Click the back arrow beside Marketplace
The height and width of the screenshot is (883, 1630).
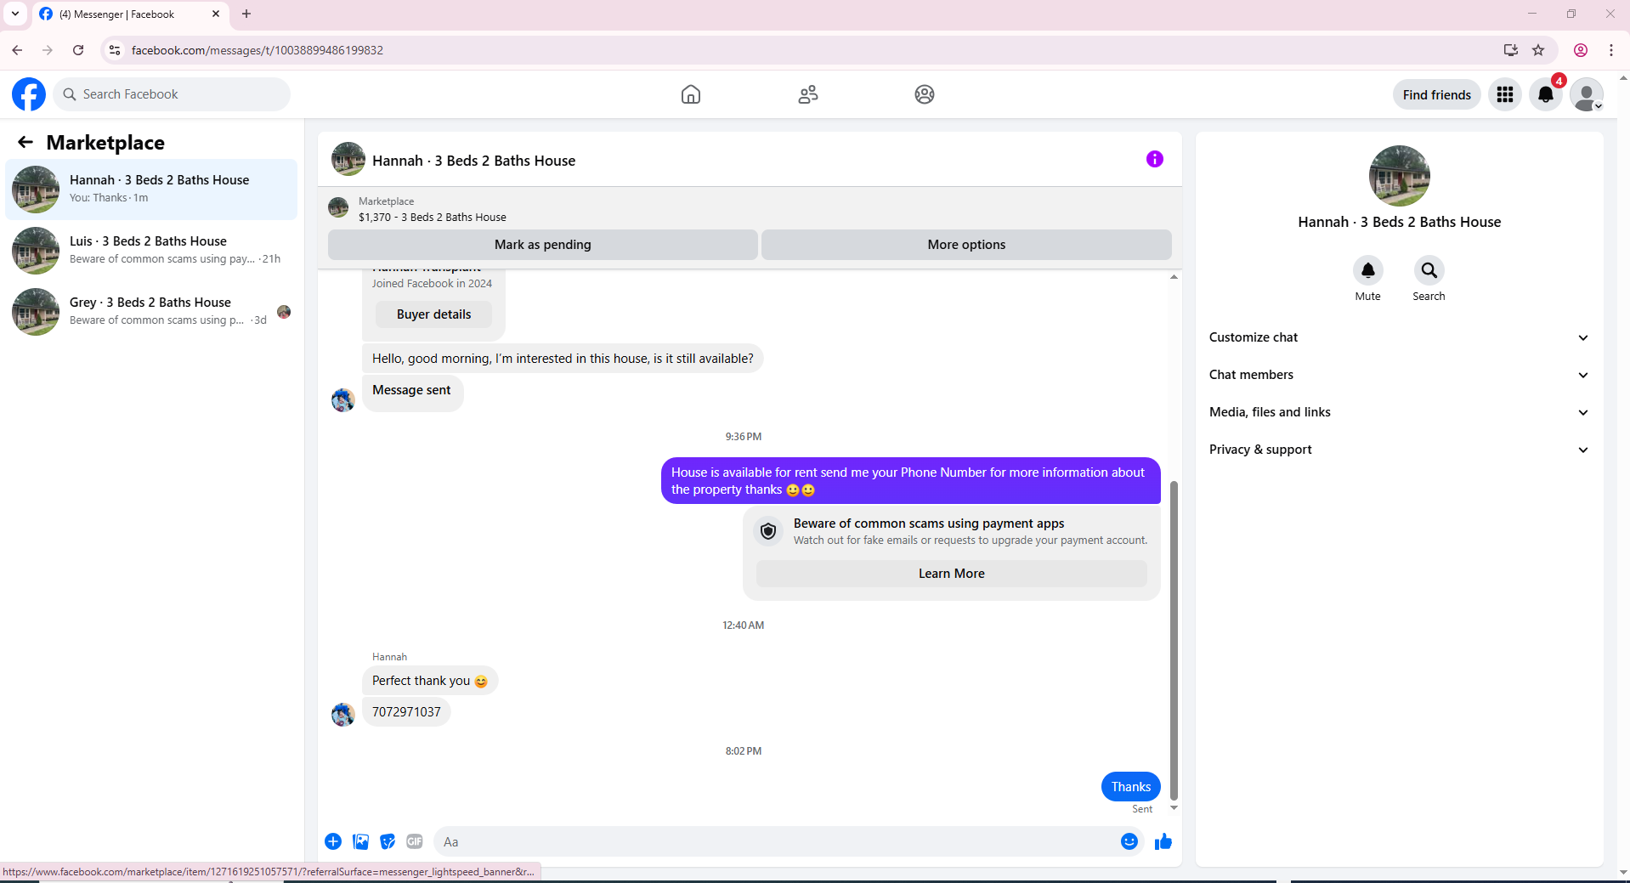tap(25, 142)
